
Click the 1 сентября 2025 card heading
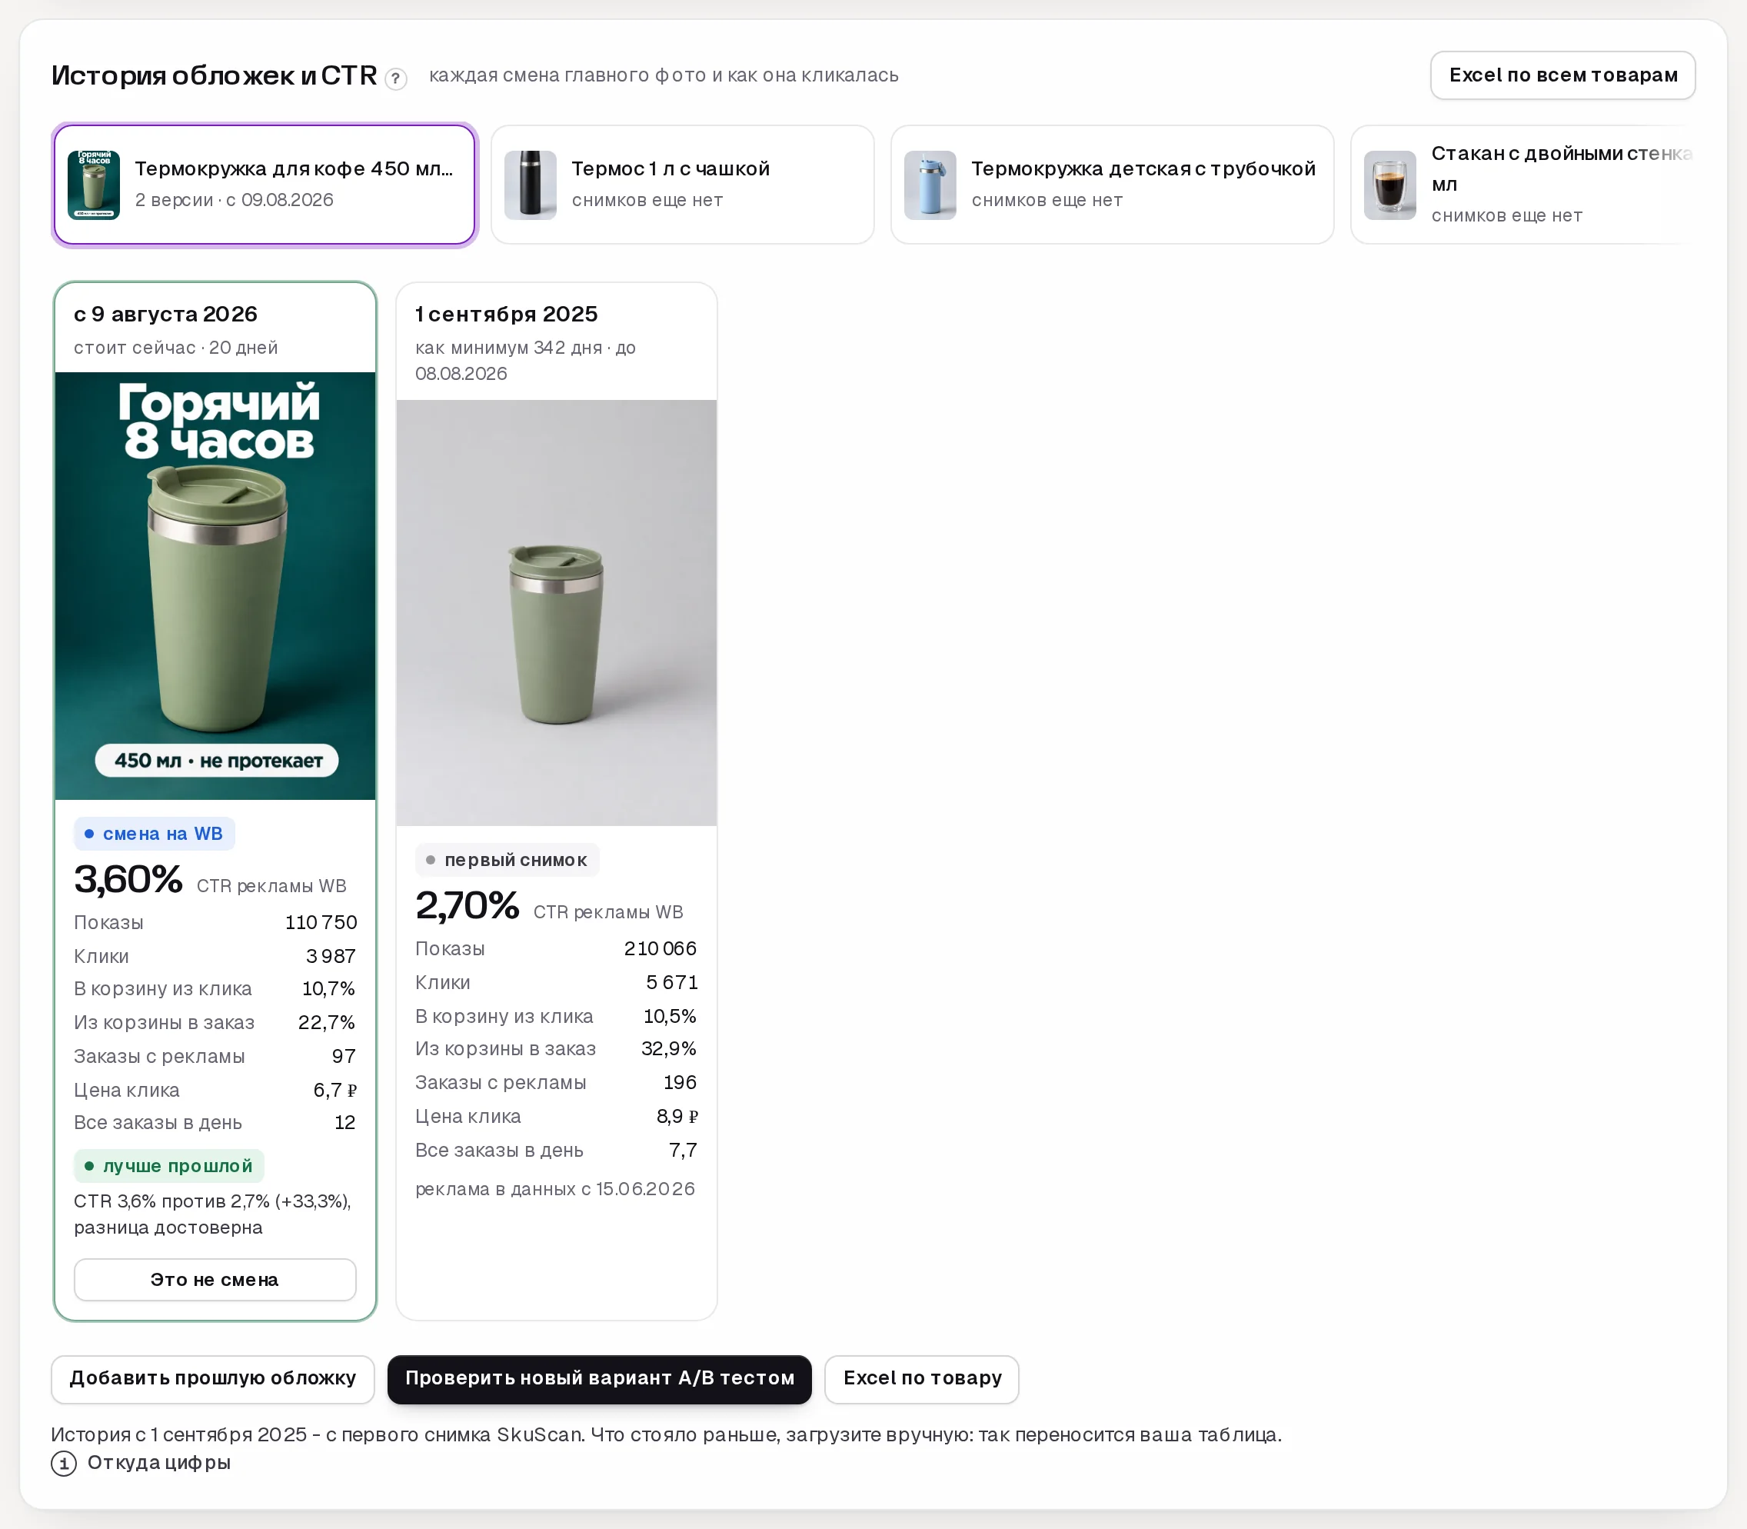tap(507, 314)
